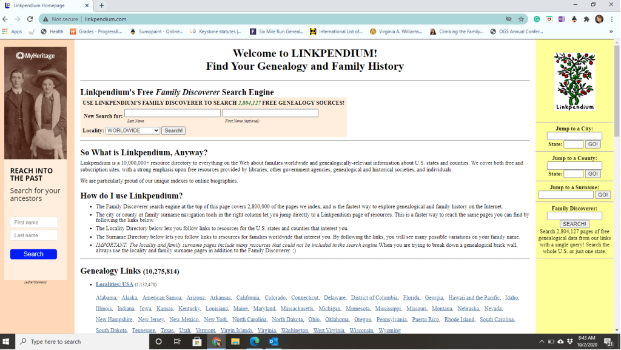
Task: Click the Last Name search field
Action: (172, 113)
